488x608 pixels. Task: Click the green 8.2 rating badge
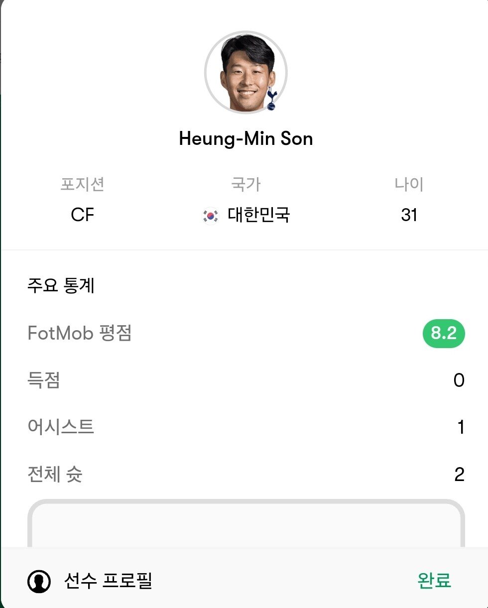coord(443,334)
